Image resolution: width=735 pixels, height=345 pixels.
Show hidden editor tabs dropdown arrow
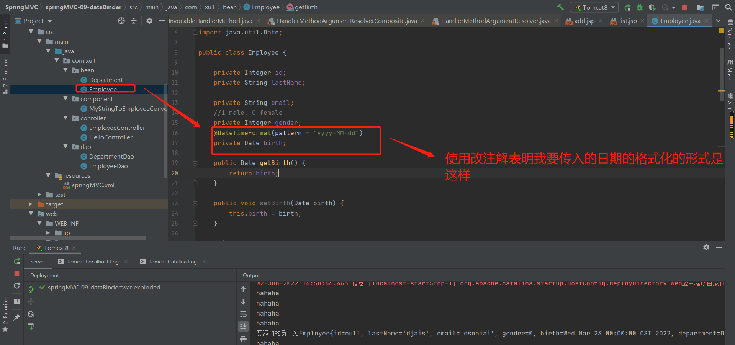click(x=718, y=21)
